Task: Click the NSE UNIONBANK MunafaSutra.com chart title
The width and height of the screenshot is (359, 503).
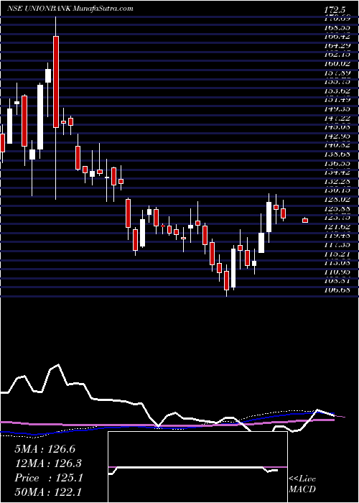Action: (x=70, y=9)
